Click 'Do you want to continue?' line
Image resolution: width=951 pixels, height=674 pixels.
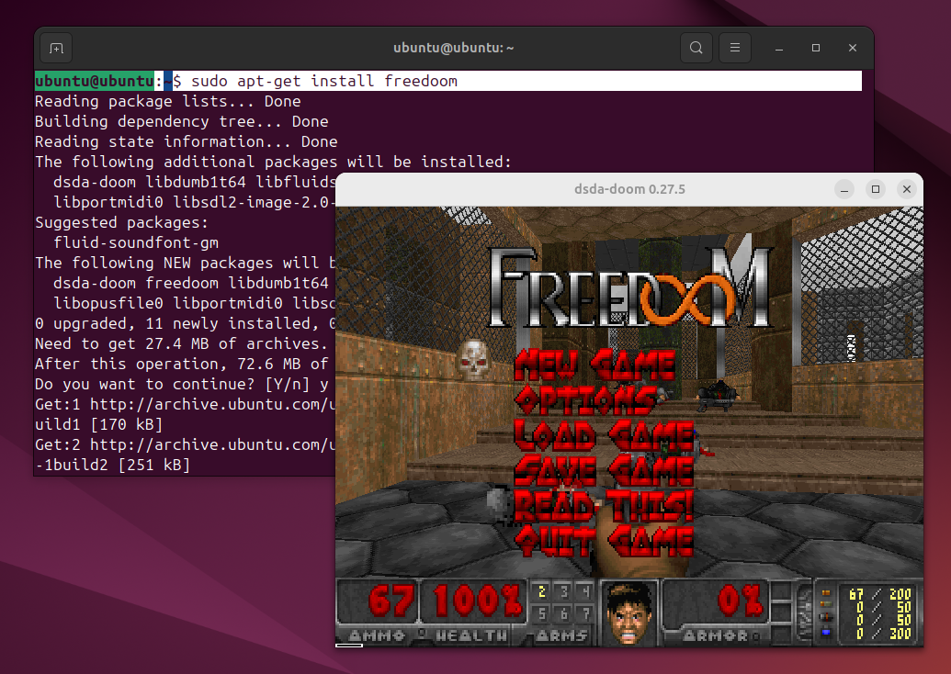coord(181,384)
